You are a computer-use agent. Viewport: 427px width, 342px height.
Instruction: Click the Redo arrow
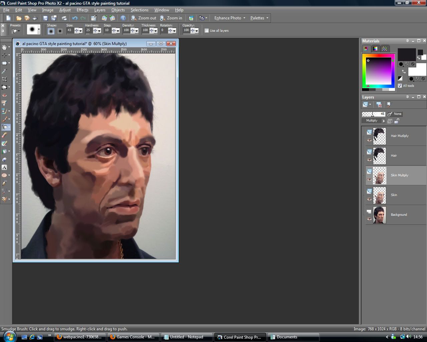[x=83, y=18]
